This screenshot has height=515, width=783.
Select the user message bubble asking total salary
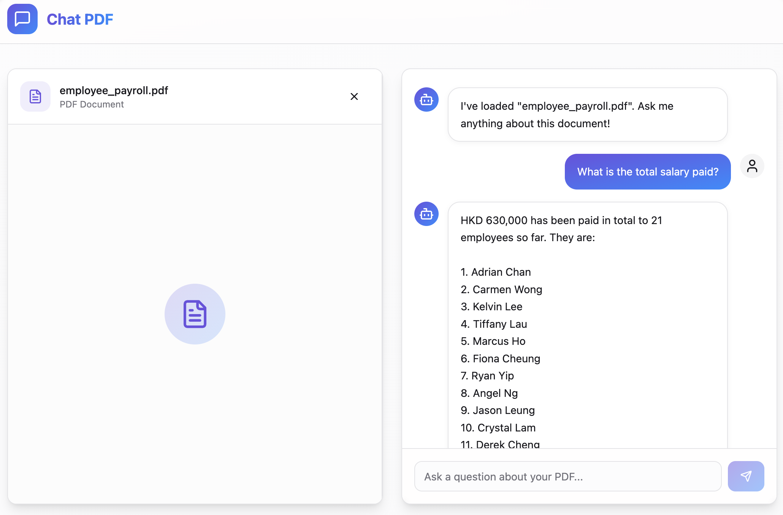(647, 172)
